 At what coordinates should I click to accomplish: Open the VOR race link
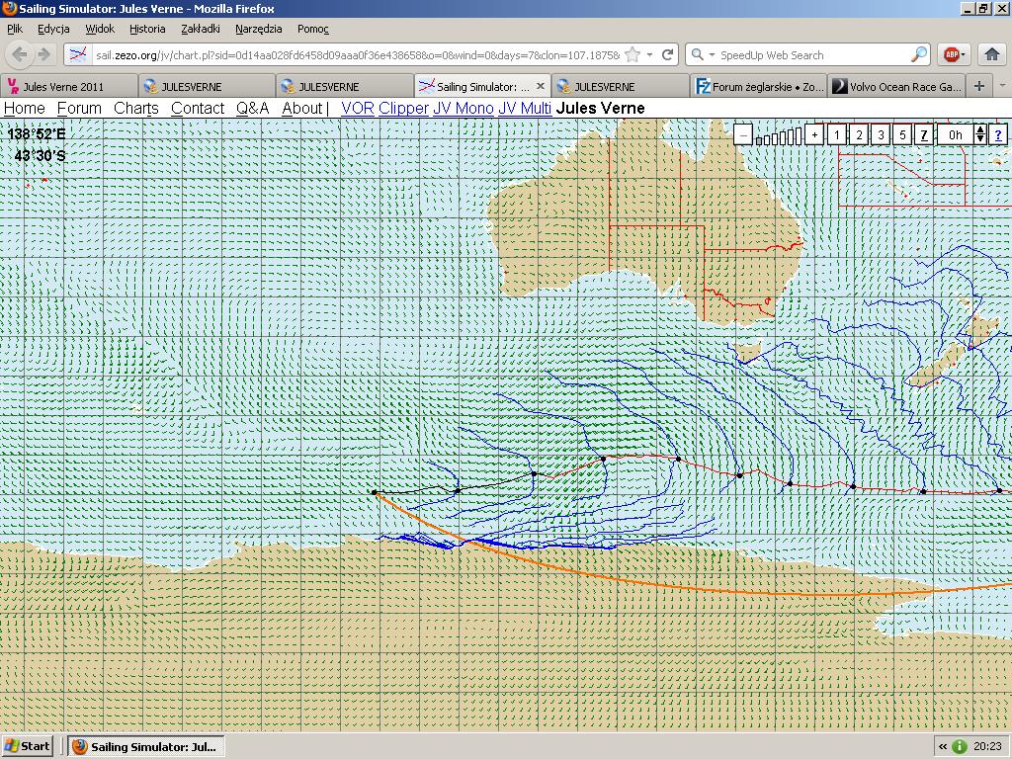357,108
